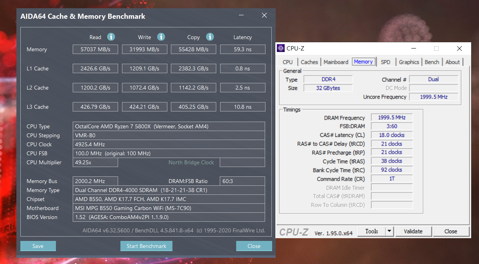Click the CPU-Z app icon in title bar

click(x=281, y=48)
